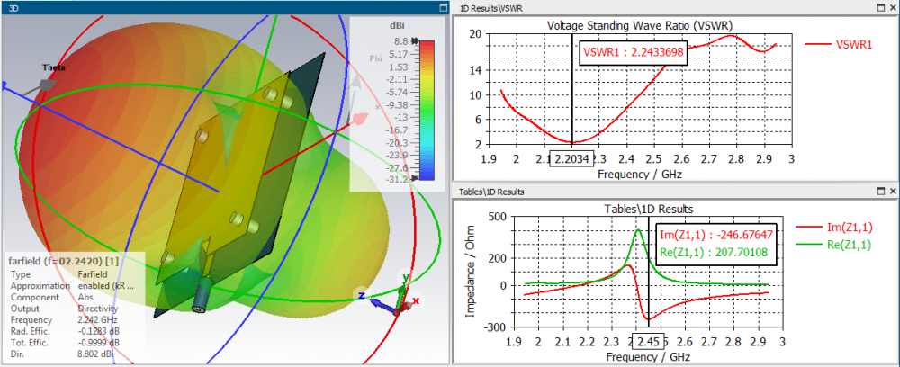Click the -20.3 color scale value
The width and height of the screenshot is (900, 367).
click(395, 143)
